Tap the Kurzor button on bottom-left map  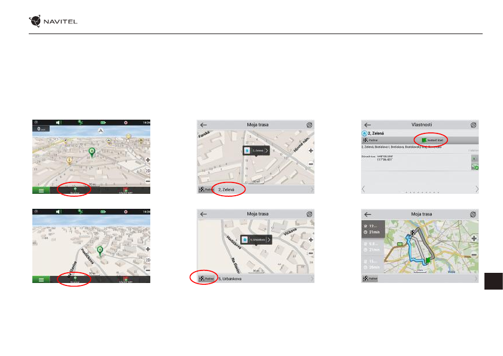[75, 279]
